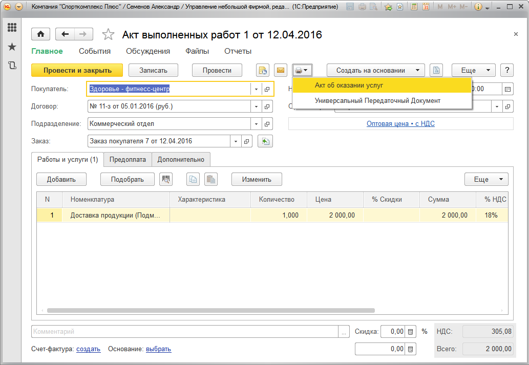Click the help question mark button
Screen dimensions: 529x365
click(x=506, y=71)
